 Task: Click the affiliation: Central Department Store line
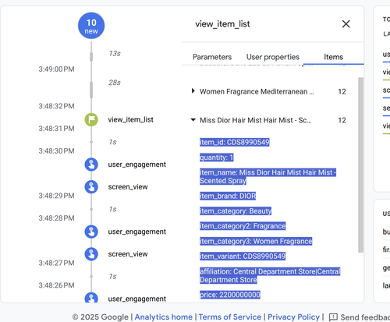pos(270,275)
